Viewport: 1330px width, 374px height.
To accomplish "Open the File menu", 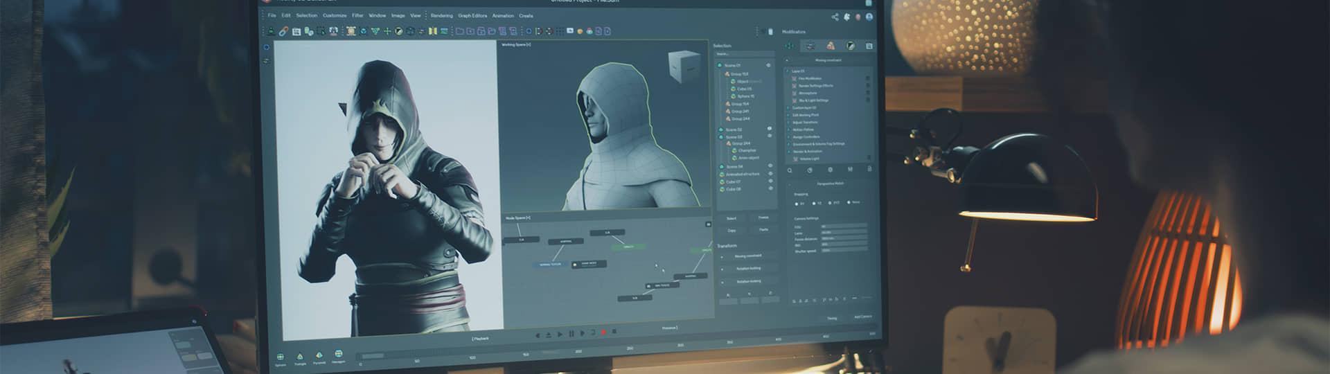I will (272, 15).
